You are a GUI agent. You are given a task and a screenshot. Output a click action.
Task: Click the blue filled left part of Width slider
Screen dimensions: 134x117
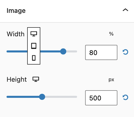pyautogui.click(x=17, y=51)
